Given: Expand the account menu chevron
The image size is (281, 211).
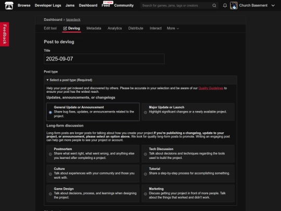Looking at the screenshot, I should 273,6.
